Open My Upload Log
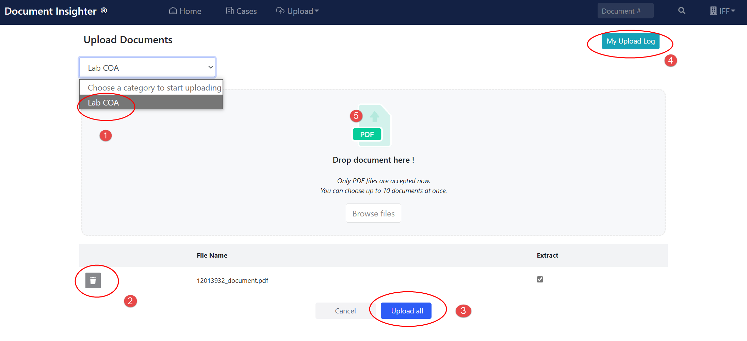 [x=630, y=41]
